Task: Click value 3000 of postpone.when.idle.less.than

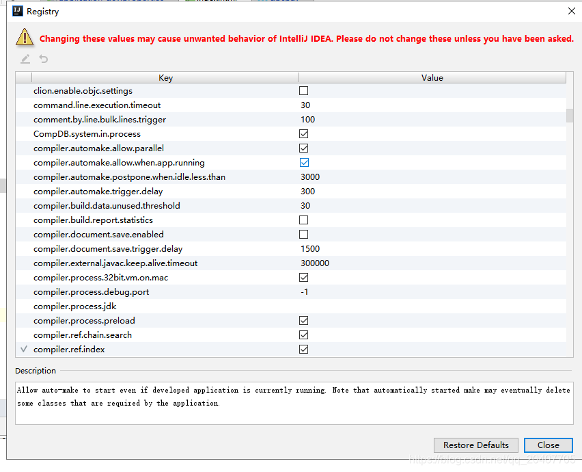Action: [310, 177]
